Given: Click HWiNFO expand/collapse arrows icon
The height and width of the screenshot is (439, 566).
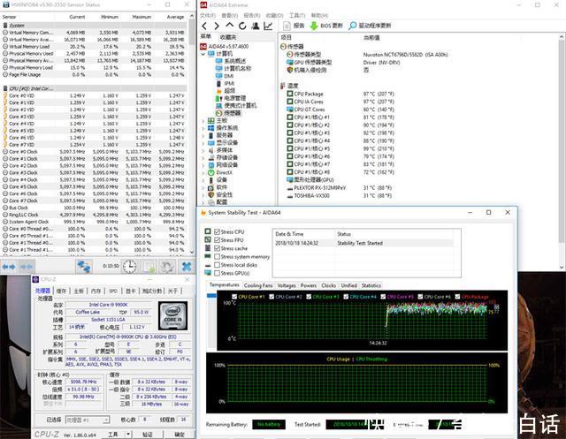Looking at the screenshot, I should pos(9,267).
